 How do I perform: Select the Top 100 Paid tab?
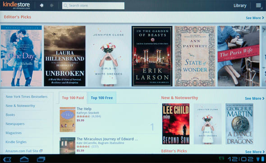coord(73,98)
